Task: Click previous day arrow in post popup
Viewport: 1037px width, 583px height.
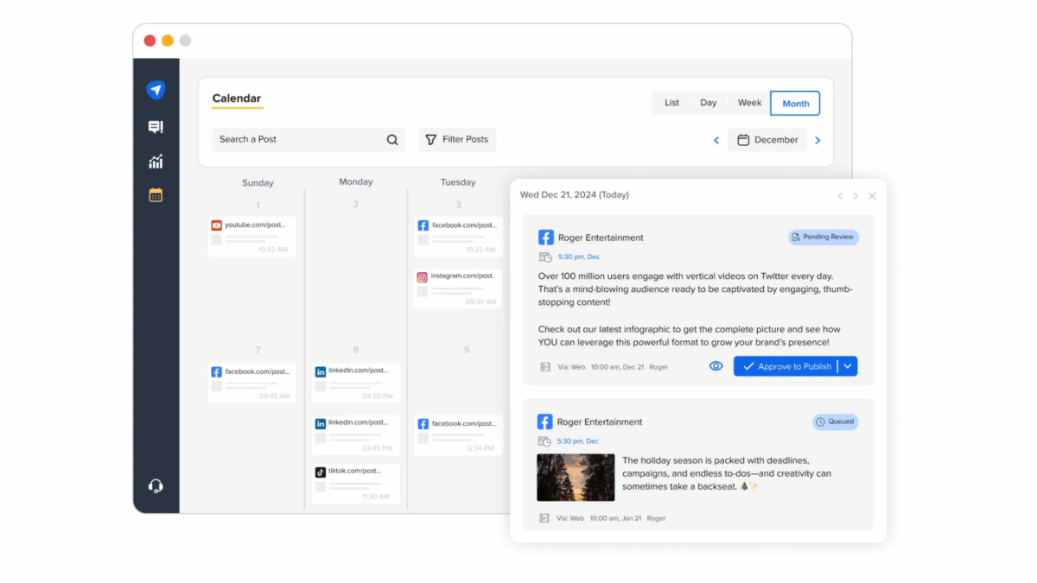Action: tap(840, 196)
